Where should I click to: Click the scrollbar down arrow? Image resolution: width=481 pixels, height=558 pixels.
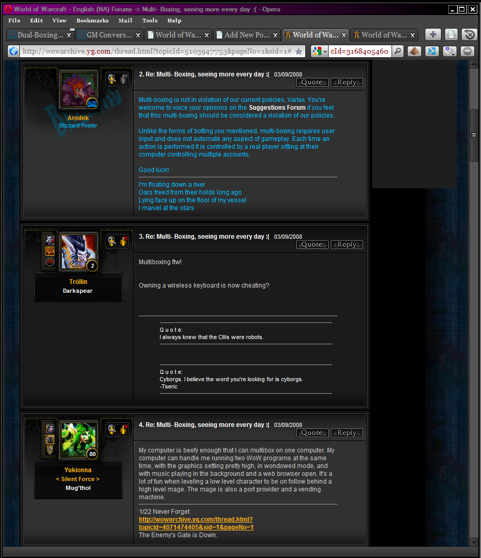[474, 542]
